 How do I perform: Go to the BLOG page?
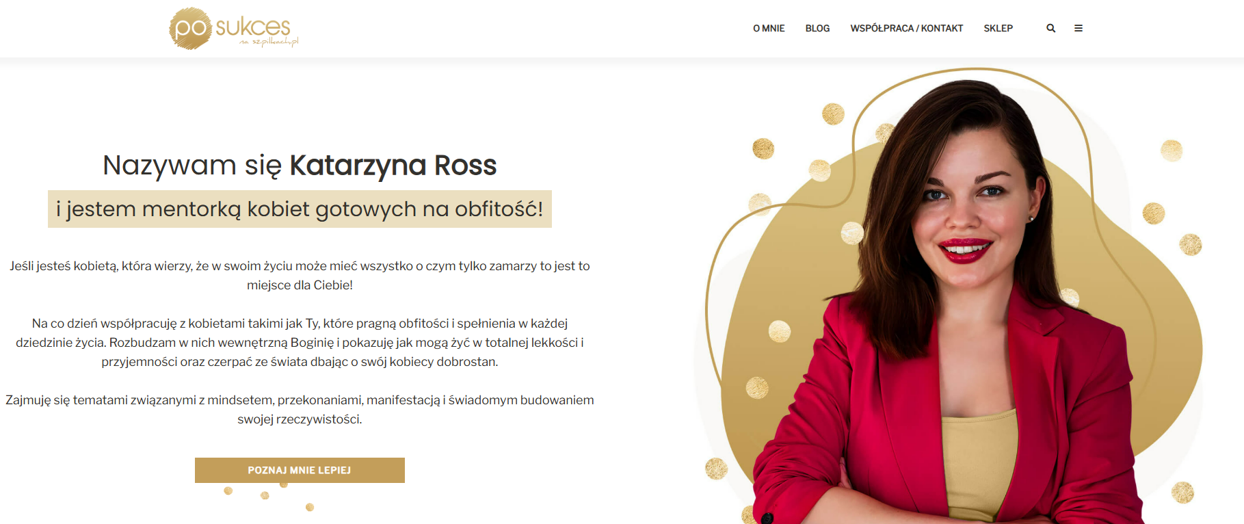click(x=817, y=28)
